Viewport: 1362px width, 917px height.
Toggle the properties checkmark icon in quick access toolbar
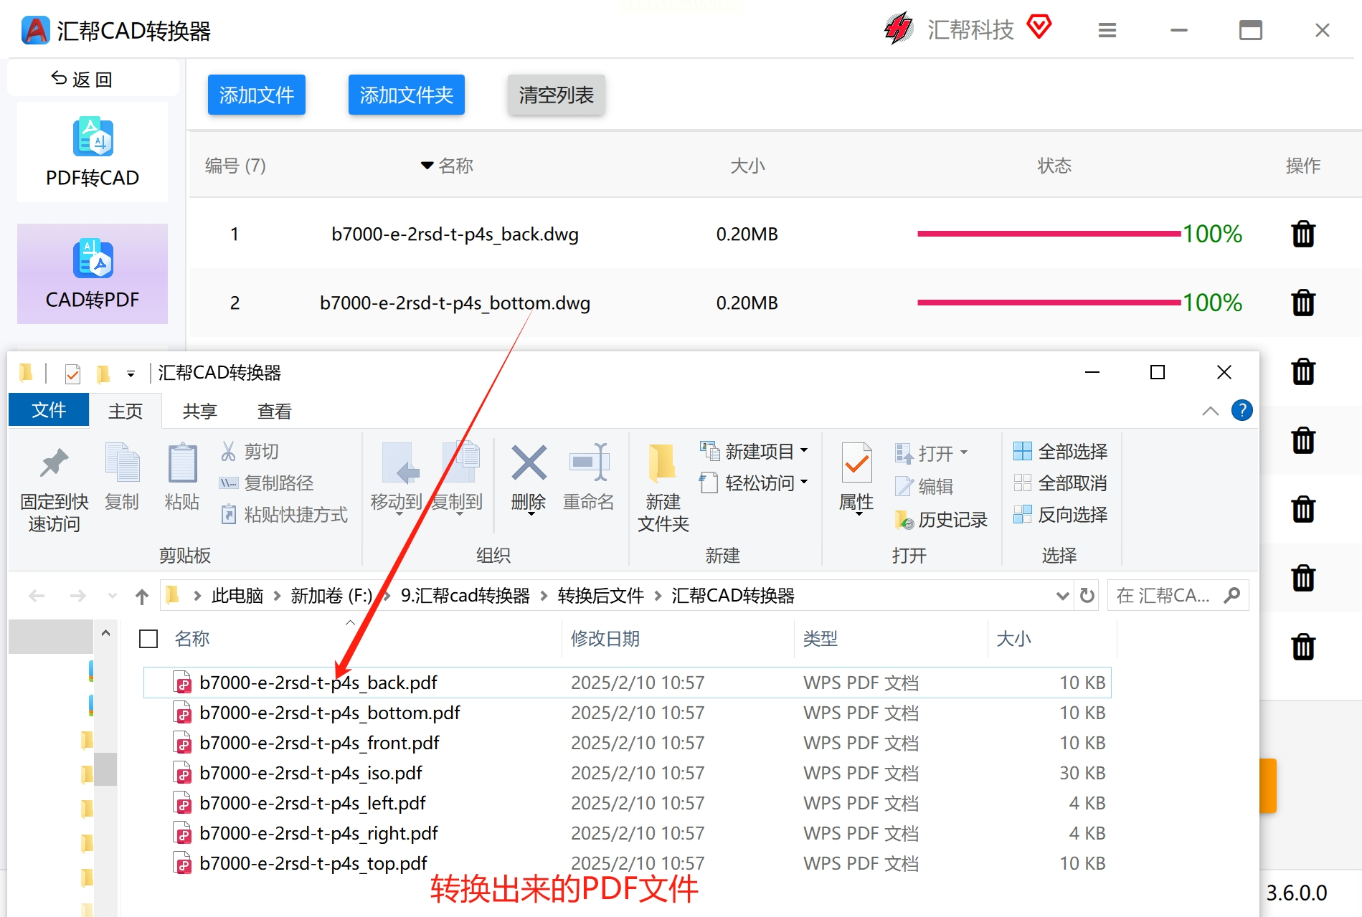(72, 374)
